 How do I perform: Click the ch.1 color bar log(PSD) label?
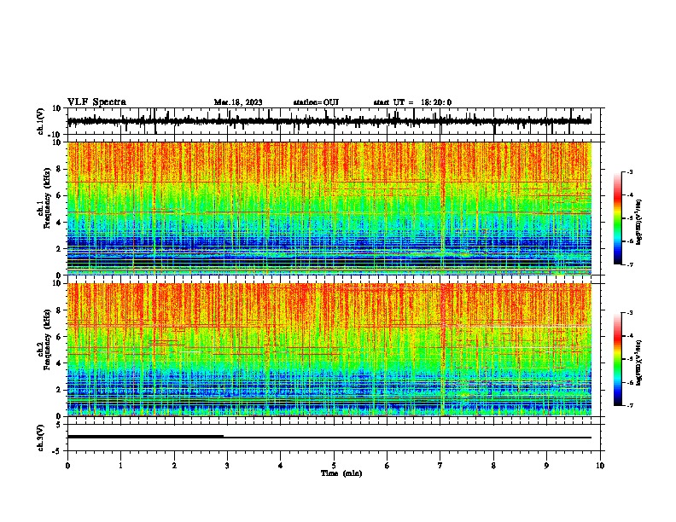[x=639, y=222]
